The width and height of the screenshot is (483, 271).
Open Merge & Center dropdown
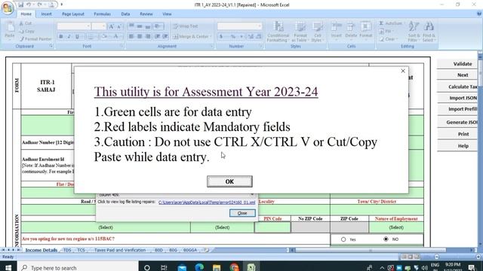(211, 37)
